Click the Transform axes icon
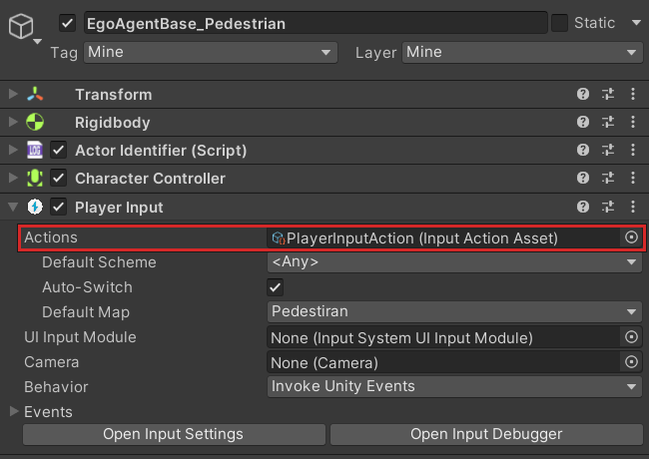 click(35, 94)
